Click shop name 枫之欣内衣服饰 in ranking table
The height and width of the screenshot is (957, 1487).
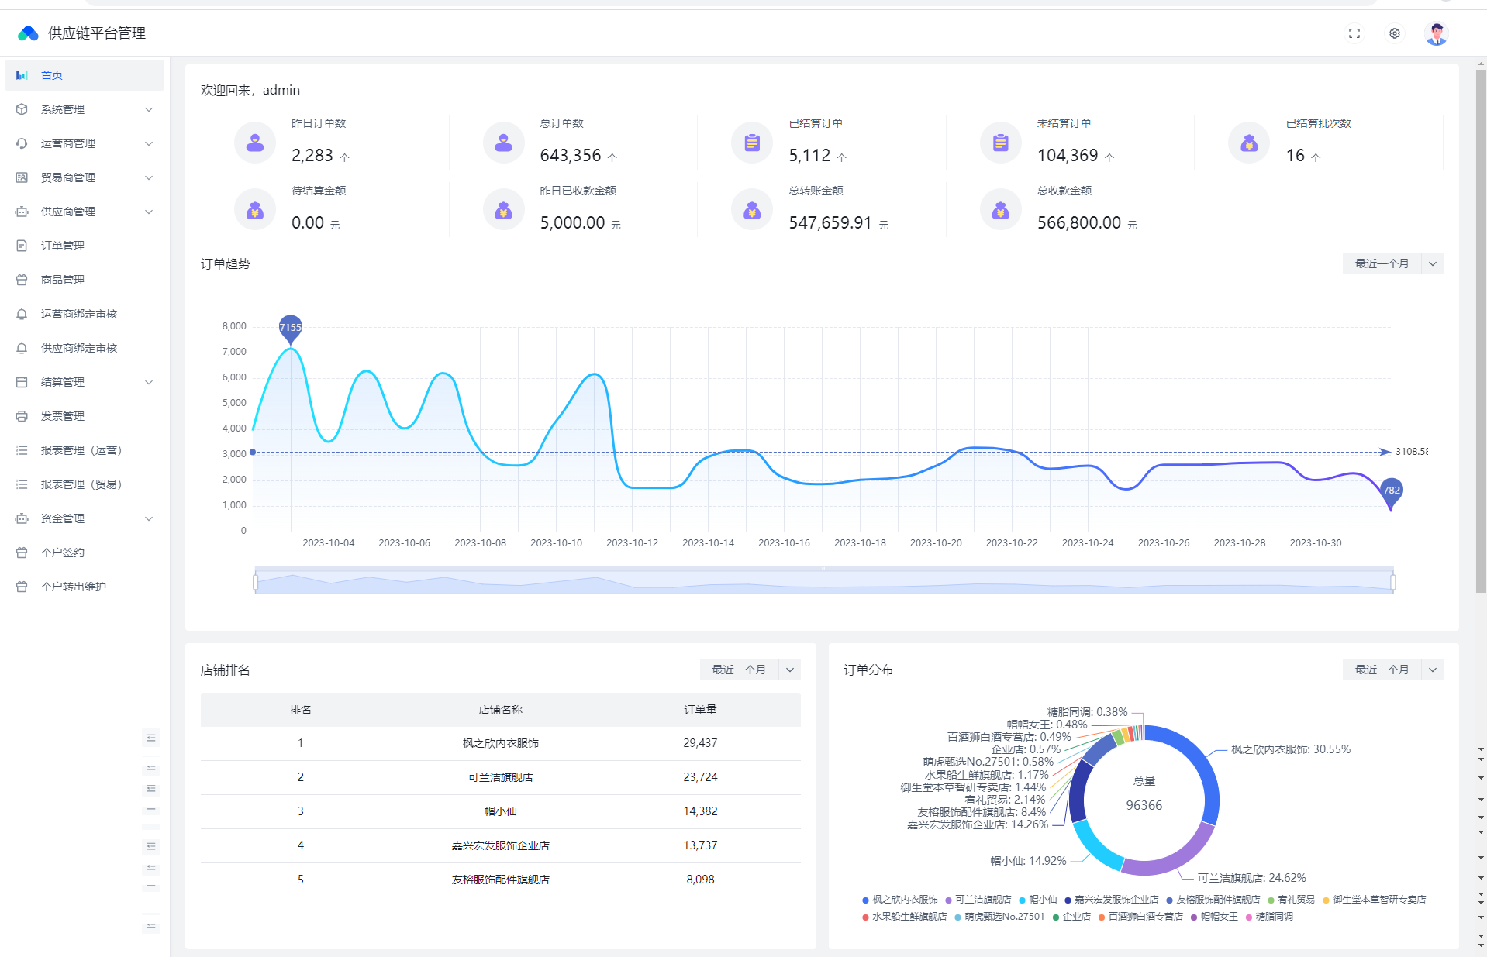coord(500,743)
